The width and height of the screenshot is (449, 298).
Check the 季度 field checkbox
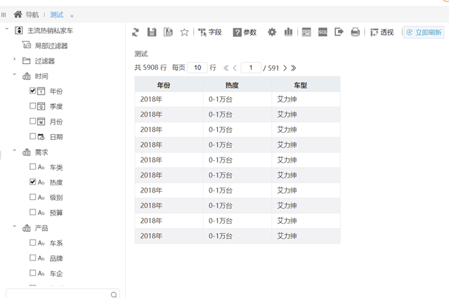point(32,106)
